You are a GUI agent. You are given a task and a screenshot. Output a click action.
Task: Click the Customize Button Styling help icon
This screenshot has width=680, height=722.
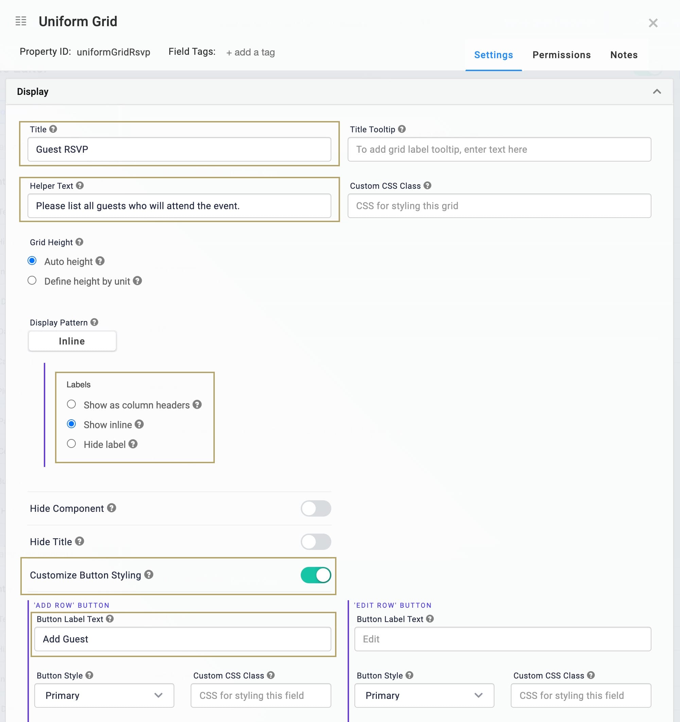(x=149, y=574)
